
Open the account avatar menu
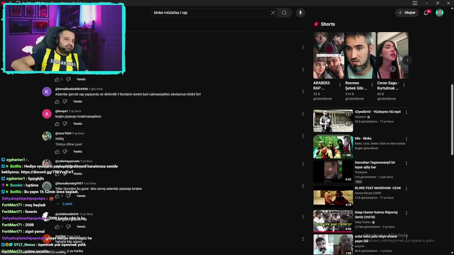(x=439, y=13)
